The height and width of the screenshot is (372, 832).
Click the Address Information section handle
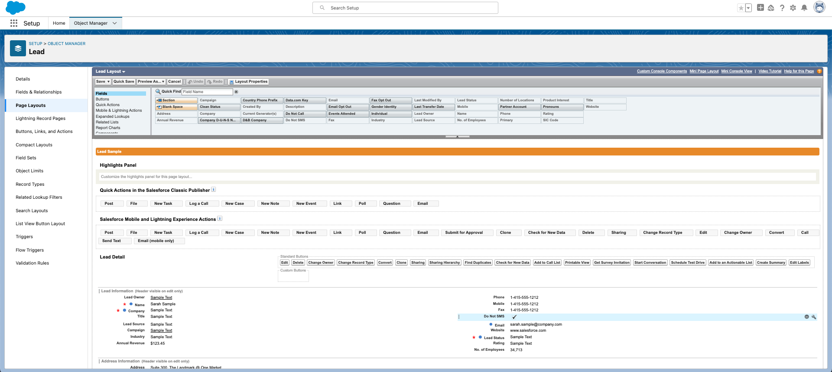click(x=99, y=361)
